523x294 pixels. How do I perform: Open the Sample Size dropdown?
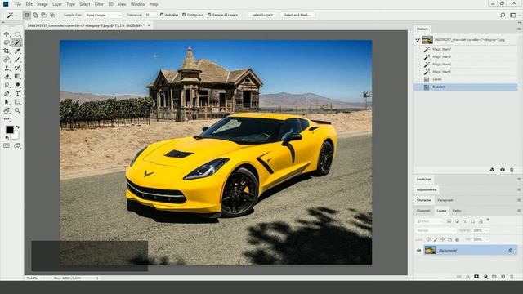103,15
